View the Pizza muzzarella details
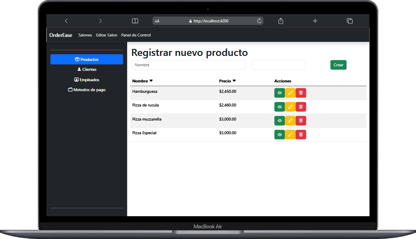 (279, 121)
